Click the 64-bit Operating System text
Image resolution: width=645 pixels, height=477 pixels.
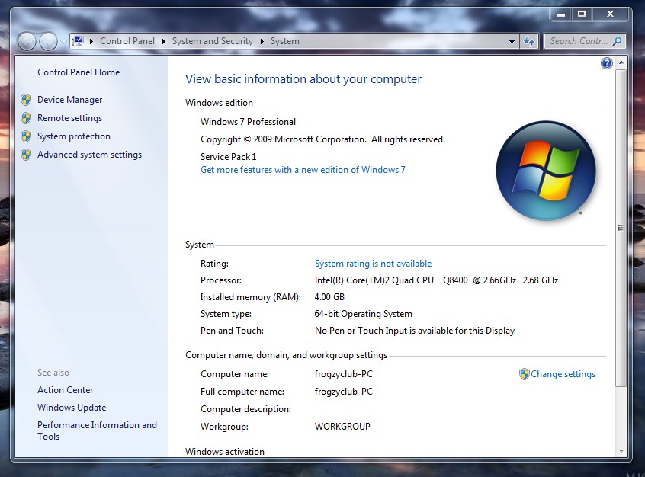pos(363,314)
